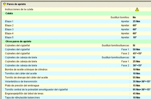This screenshot has height=99, width=151.
Task: Select Sustituir tornillos No value
Action: pyautogui.click(x=134, y=17)
